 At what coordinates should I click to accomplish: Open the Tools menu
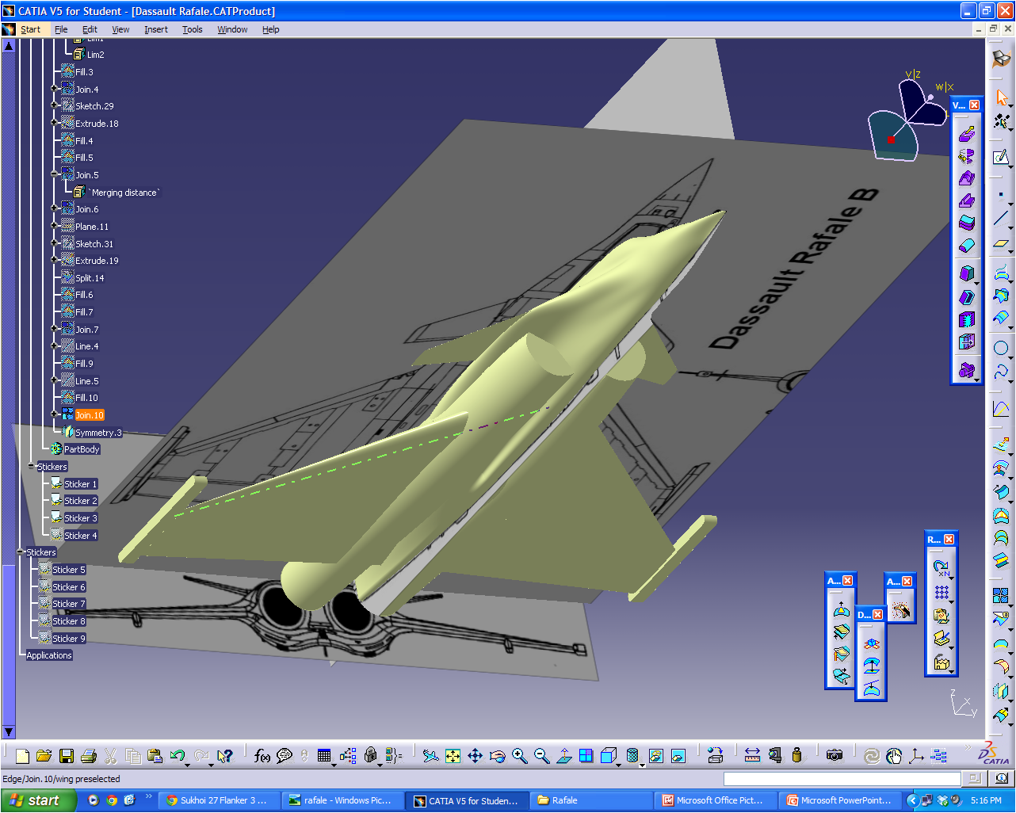click(192, 29)
